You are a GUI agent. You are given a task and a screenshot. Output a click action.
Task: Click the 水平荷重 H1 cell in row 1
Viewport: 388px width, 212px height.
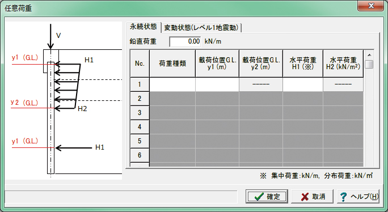pos(303,84)
